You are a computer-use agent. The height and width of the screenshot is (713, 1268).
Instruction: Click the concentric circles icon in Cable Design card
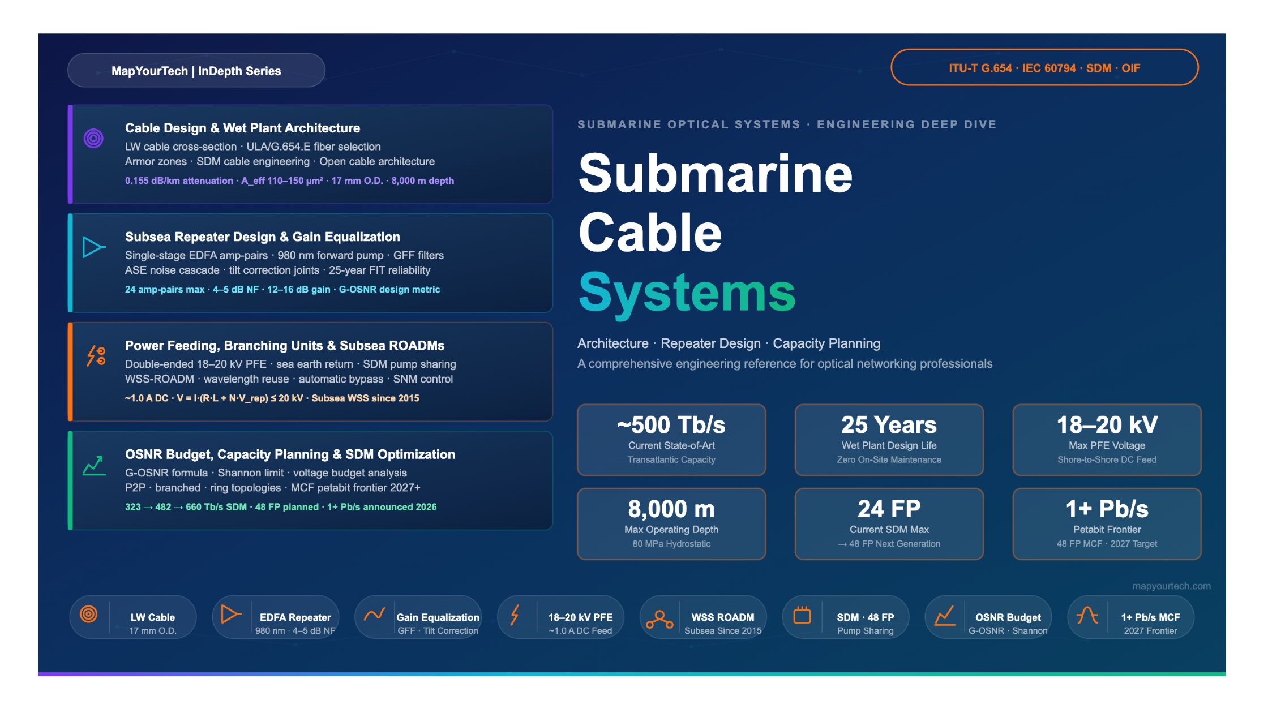pyautogui.click(x=93, y=138)
